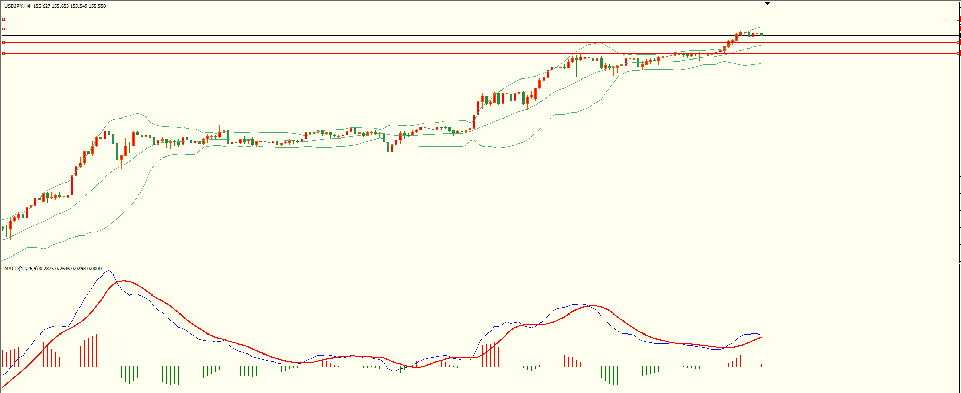Click the "0.2875" MACD value
This screenshot has height=393, width=961.
click(x=47, y=269)
